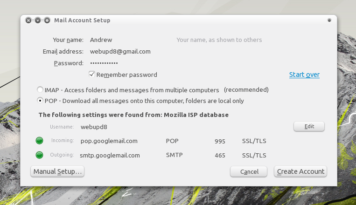Click the green Outgoing server status indicator
This screenshot has width=356, height=205.
[40, 155]
